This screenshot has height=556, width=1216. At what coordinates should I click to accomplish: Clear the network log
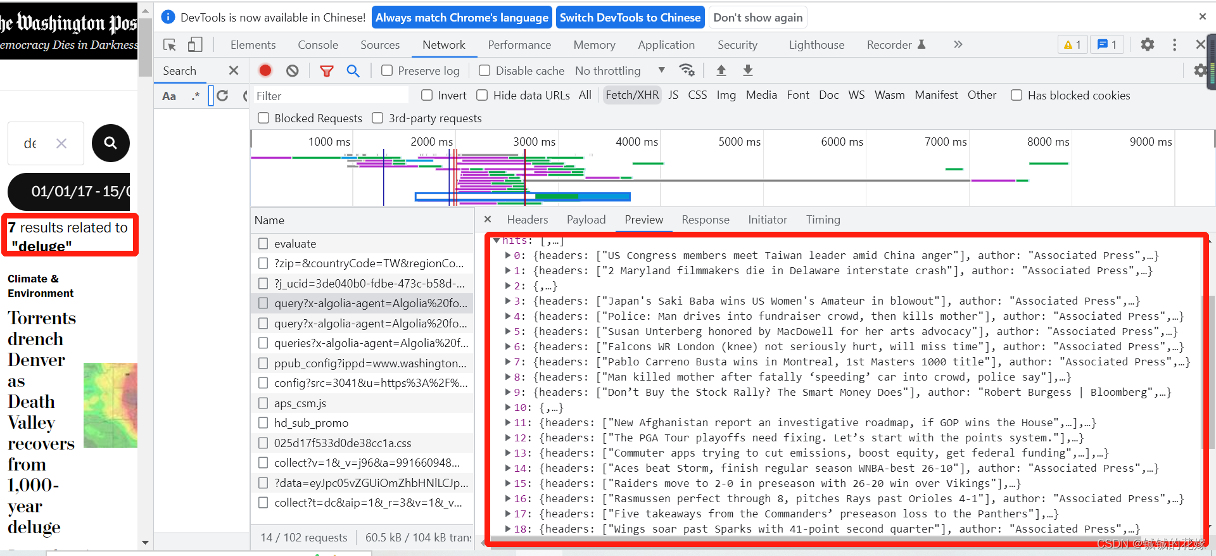click(x=292, y=70)
